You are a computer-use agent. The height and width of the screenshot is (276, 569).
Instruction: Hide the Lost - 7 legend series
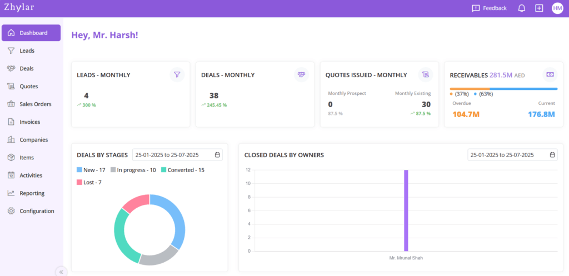click(89, 182)
